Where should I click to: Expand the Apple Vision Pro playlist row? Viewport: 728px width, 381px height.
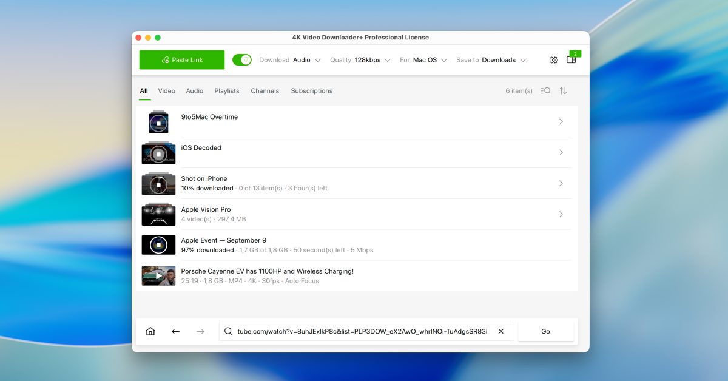tap(560, 214)
